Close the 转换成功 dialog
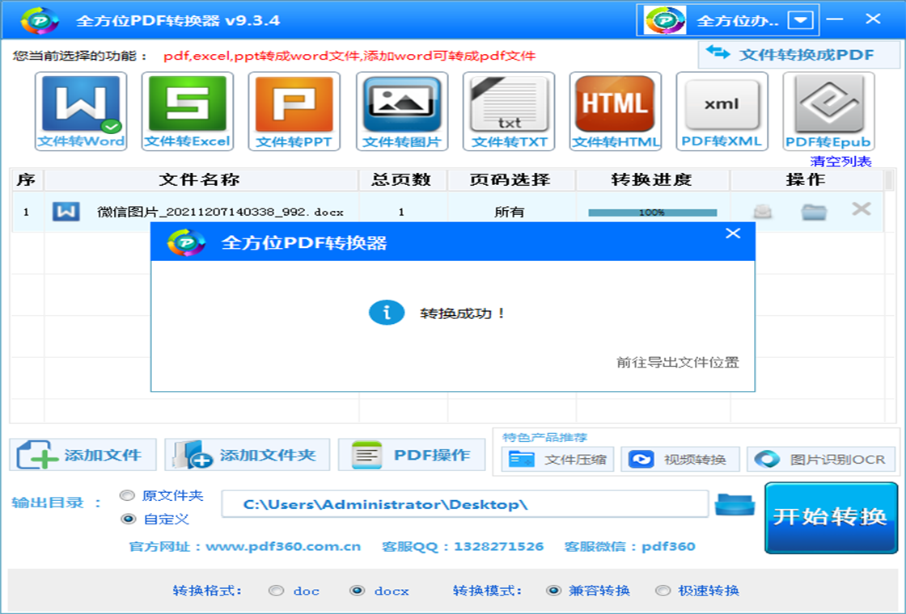The image size is (906, 614). pyautogui.click(x=733, y=233)
